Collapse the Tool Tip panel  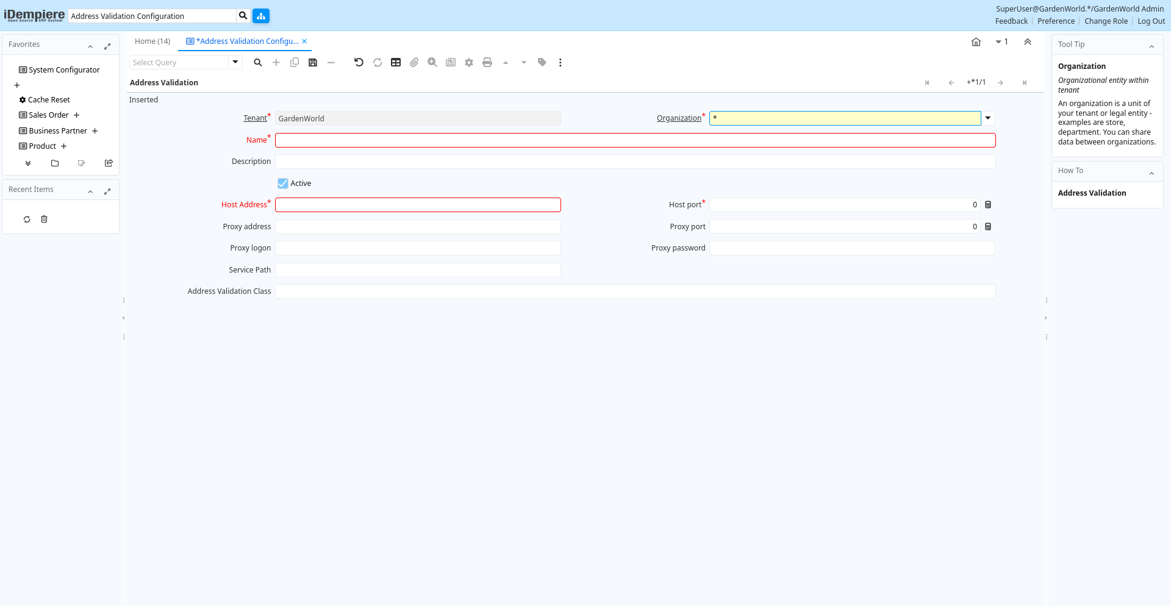pyautogui.click(x=1151, y=46)
